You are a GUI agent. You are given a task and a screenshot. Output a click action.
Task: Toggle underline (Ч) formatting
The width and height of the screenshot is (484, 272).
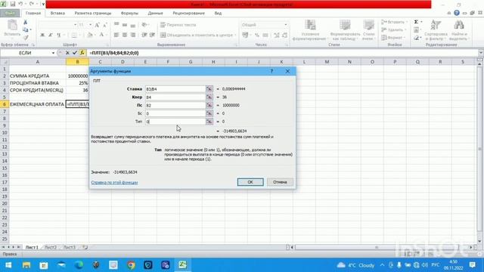58,36
